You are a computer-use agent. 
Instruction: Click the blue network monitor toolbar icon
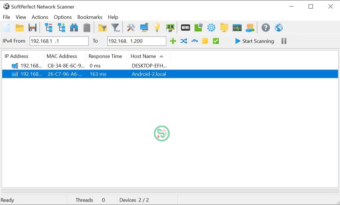coord(144,28)
